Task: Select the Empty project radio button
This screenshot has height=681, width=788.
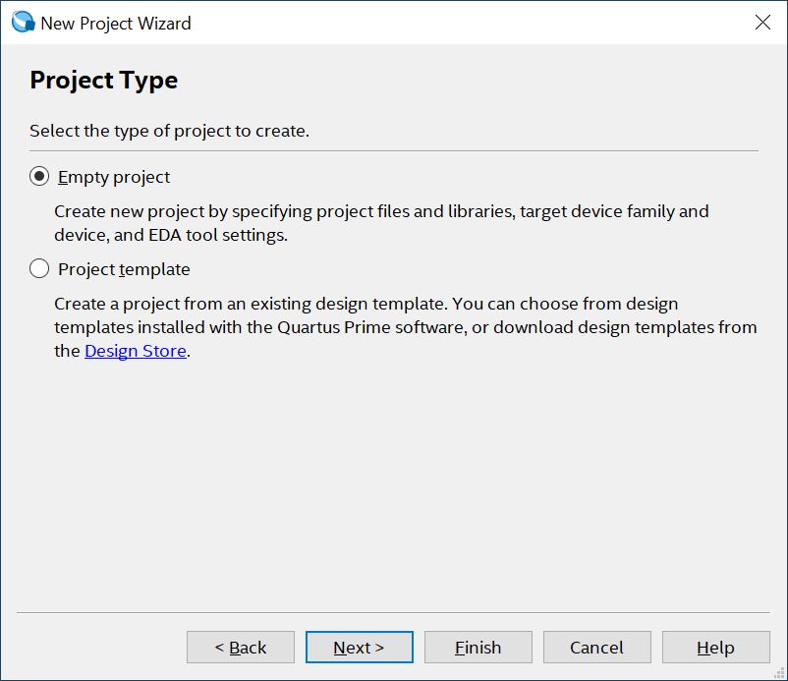Action: click(39, 177)
